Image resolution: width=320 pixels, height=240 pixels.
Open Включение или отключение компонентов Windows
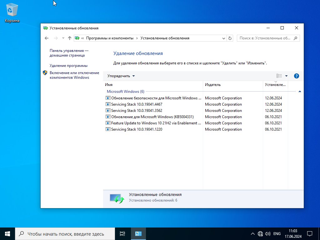click(74, 75)
